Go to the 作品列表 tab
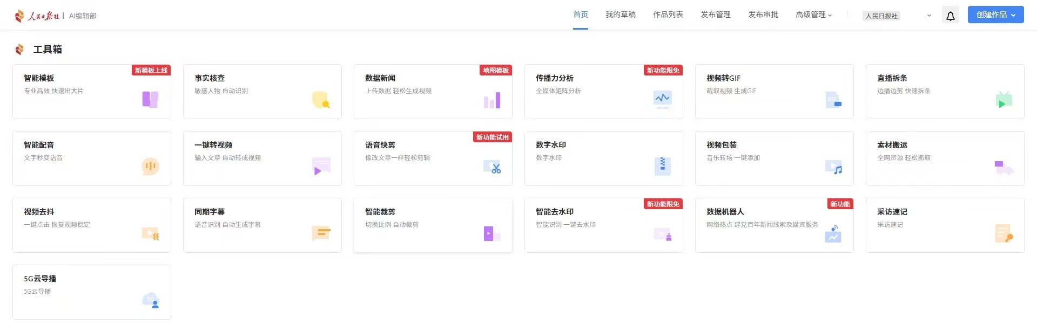The width and height of the screenshot is (1037, 325). pyautogui.click(x=668, y=15)
